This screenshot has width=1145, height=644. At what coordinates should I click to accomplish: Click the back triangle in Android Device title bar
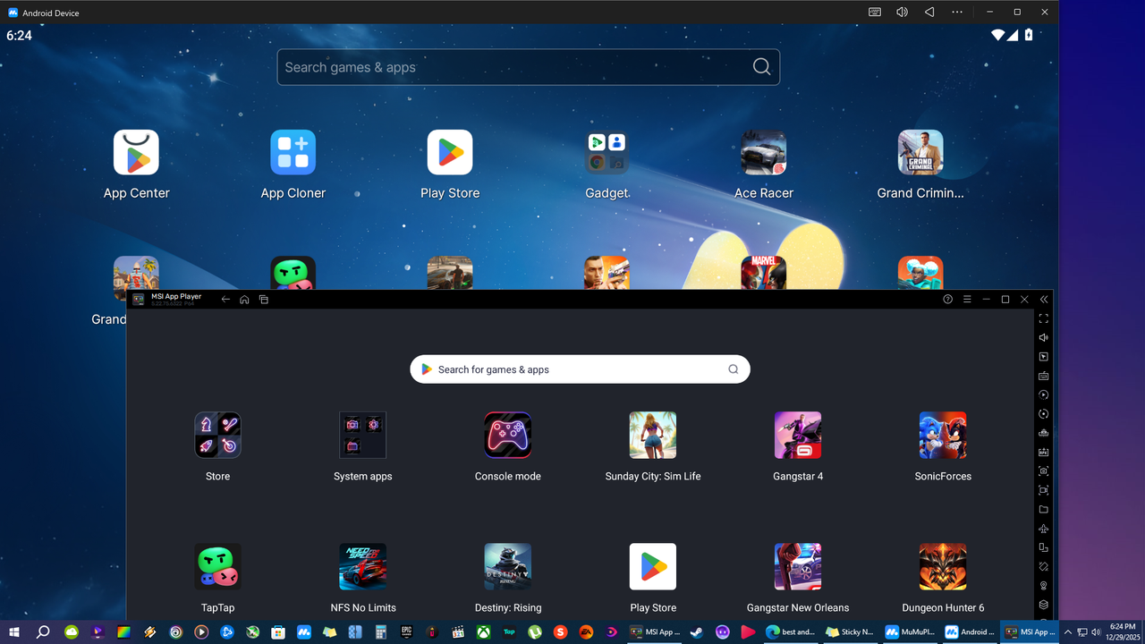[929, 13]
